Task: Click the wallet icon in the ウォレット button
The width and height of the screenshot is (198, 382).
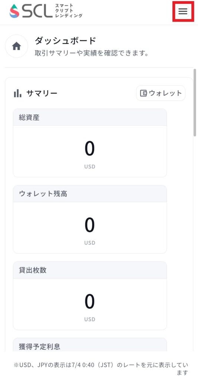Action: pyautogui.click(x=144, y=93)
